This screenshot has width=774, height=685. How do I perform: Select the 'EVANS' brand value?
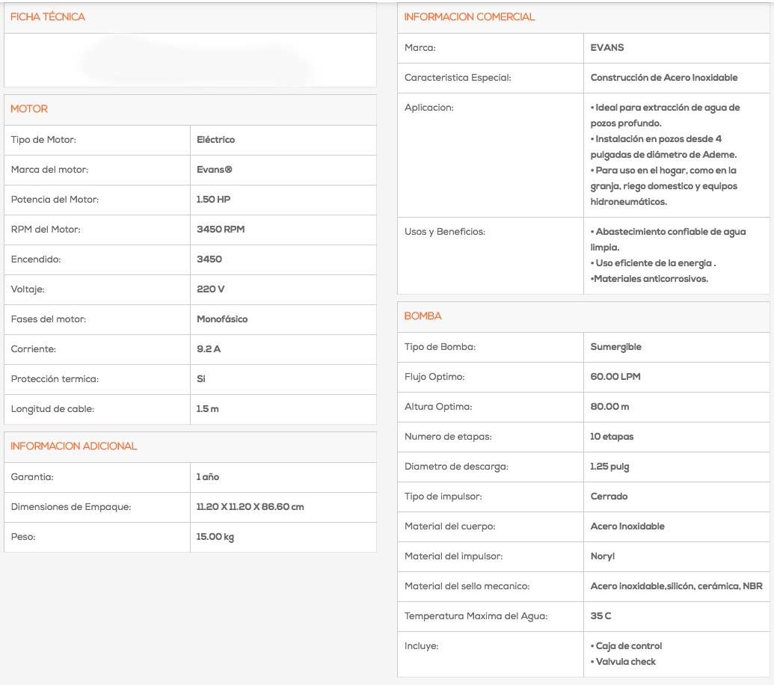pyautogui.click(x=607, y=48)
